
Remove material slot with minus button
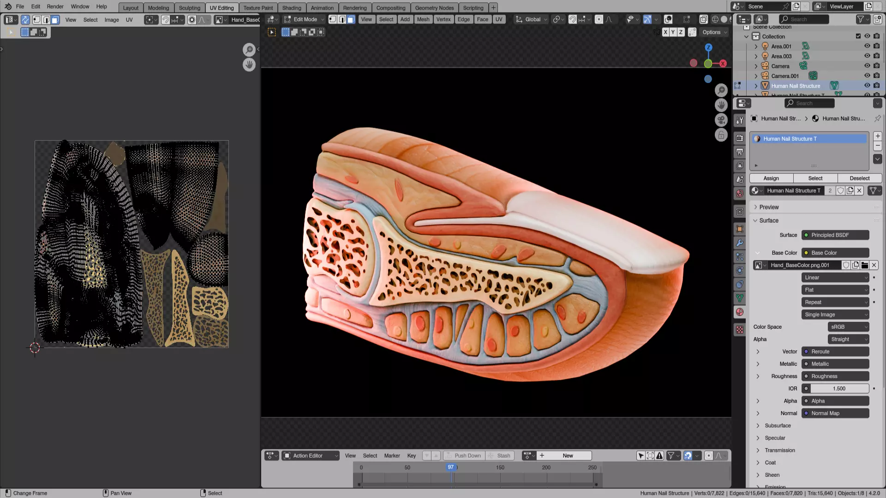point(878,146)
